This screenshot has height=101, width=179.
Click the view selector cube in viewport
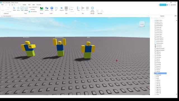click(142, 24)
